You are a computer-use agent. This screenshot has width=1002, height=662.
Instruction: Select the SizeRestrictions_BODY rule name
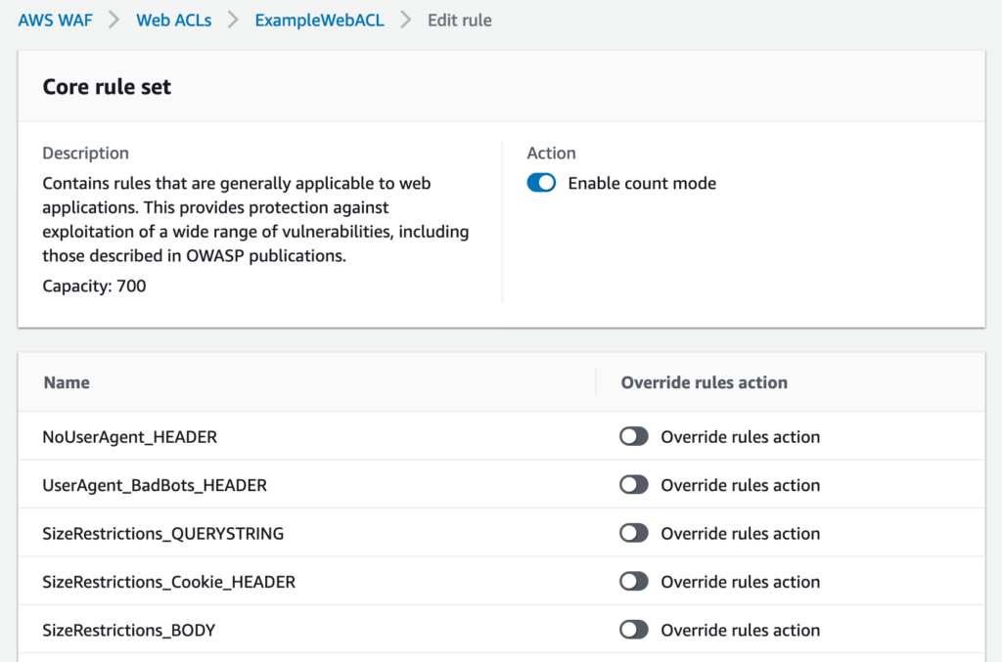tap(128, 630)
